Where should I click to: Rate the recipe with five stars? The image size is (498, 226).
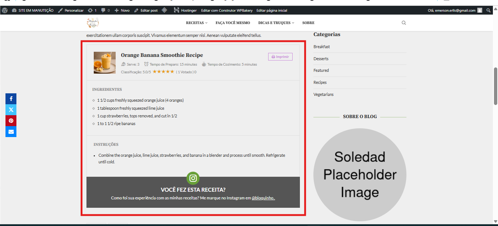click(172, 72)
